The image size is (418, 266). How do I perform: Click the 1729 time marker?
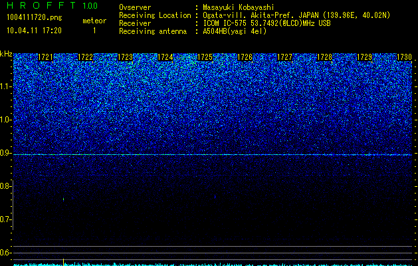(364, 57)
